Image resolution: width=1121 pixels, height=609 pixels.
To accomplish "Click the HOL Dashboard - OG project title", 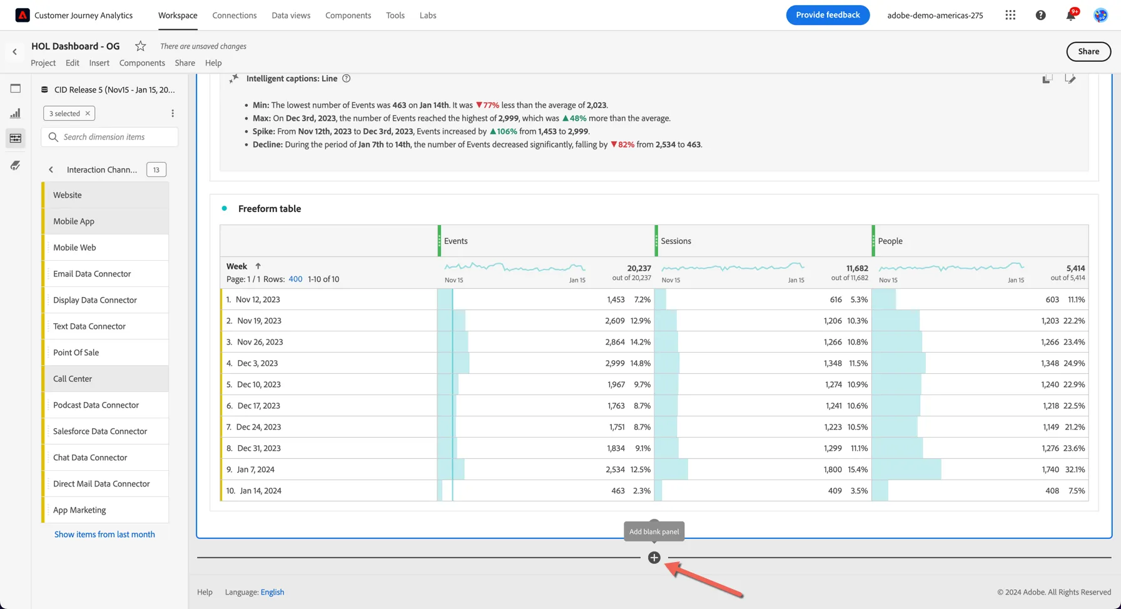I will (x=76, y=46).
